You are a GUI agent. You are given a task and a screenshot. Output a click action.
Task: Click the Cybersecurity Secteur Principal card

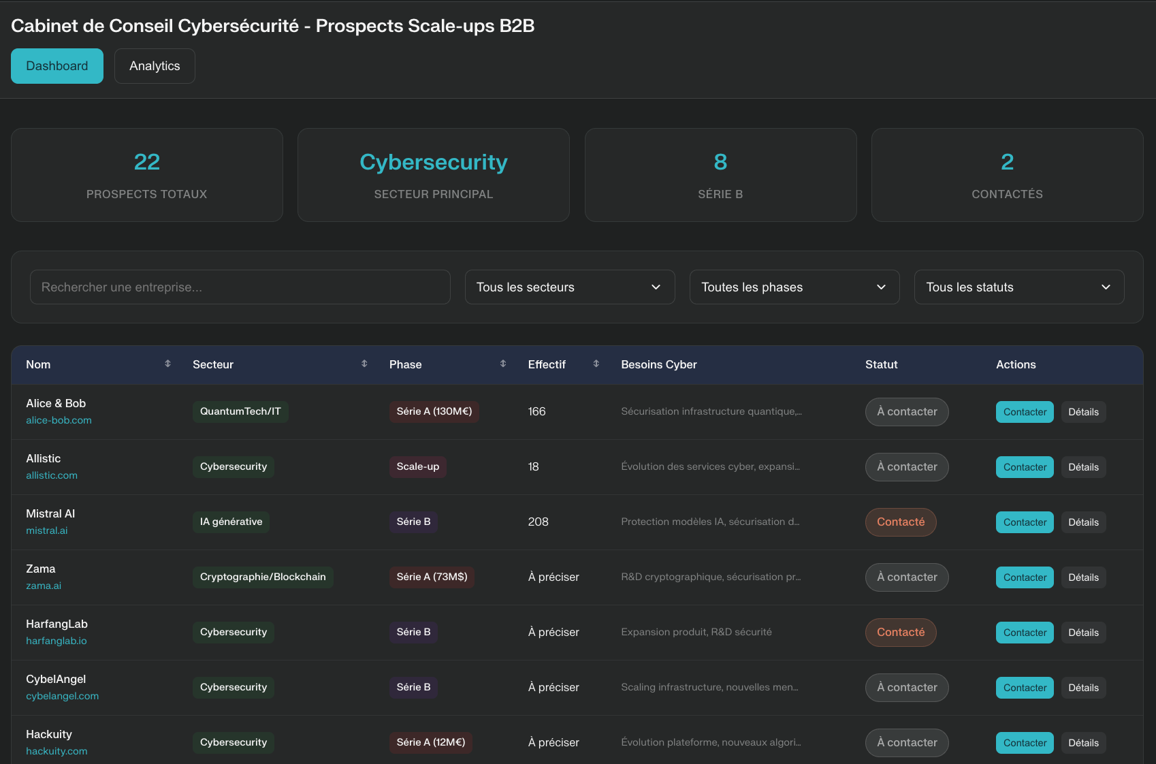pyautogui.click(x=434, y=175)
